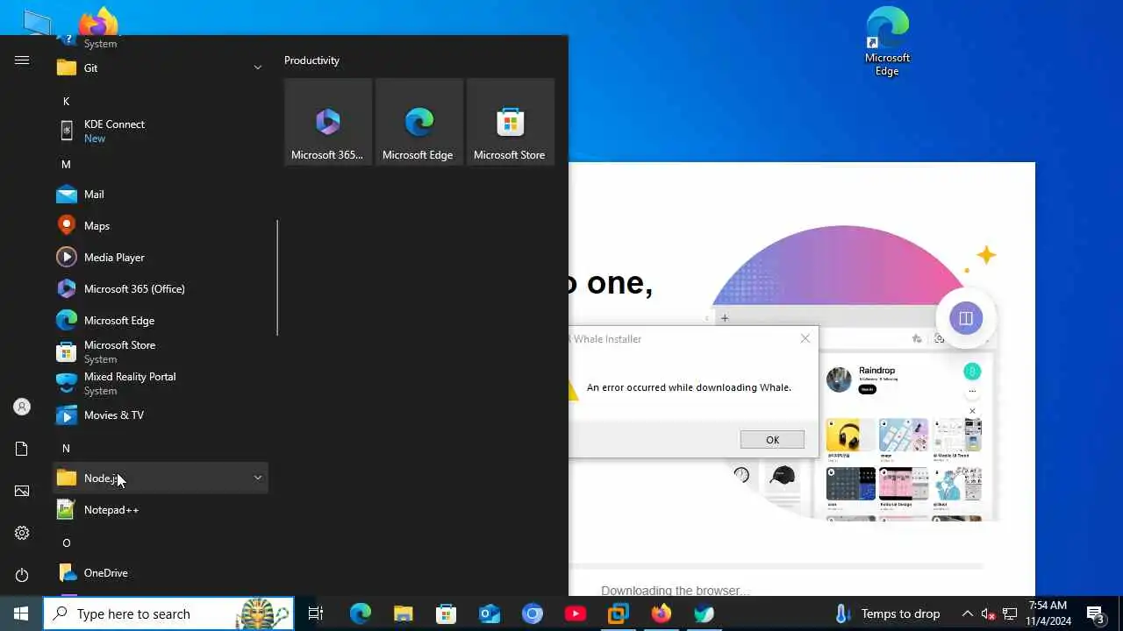Viewport: 1123px width, 631px height.
Task: Open the Microsoft Store tile
Action: click(511, 121)
